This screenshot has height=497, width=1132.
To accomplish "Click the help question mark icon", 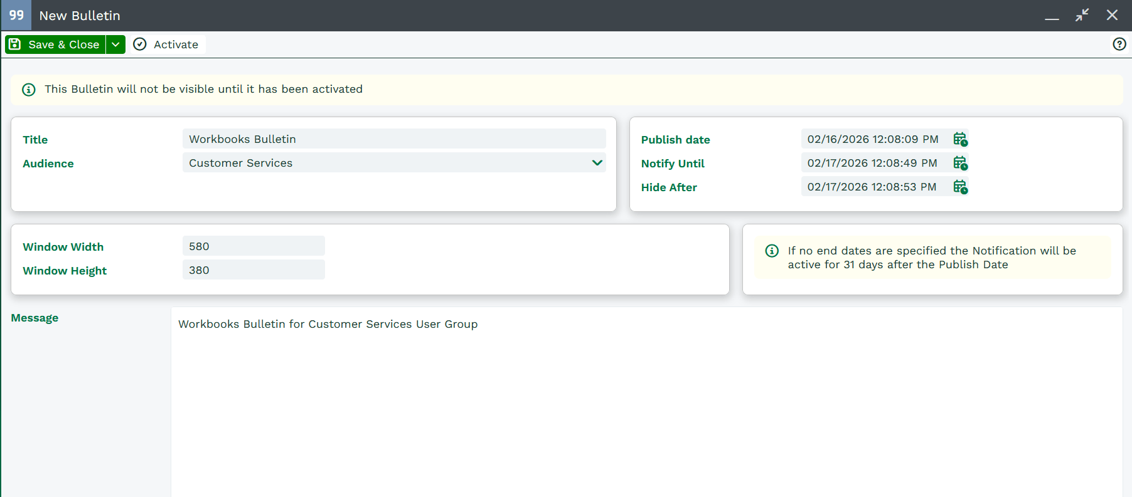I will (1119, 44).
